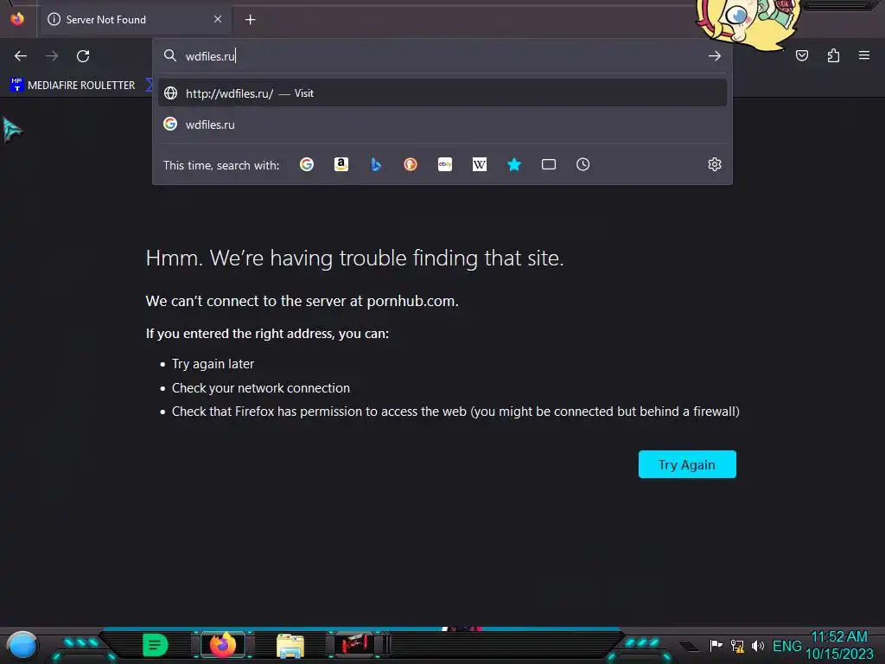Click the Firefox taskbar icon
The image size is (885, 664).
click(x=223, y=644)
